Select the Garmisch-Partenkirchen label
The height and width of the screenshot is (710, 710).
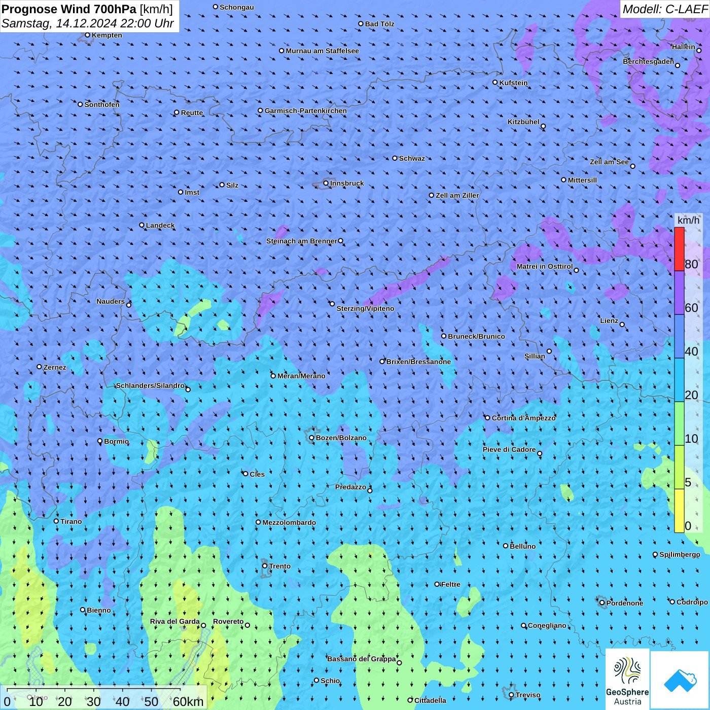[306, 111]
